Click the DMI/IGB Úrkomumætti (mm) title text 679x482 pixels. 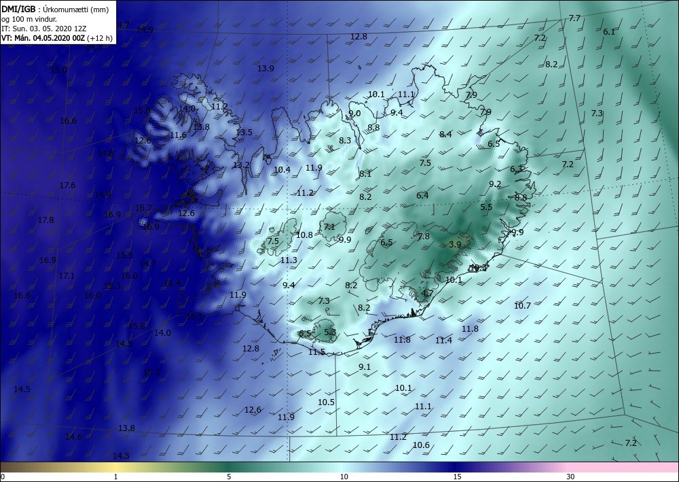(55, 9)
